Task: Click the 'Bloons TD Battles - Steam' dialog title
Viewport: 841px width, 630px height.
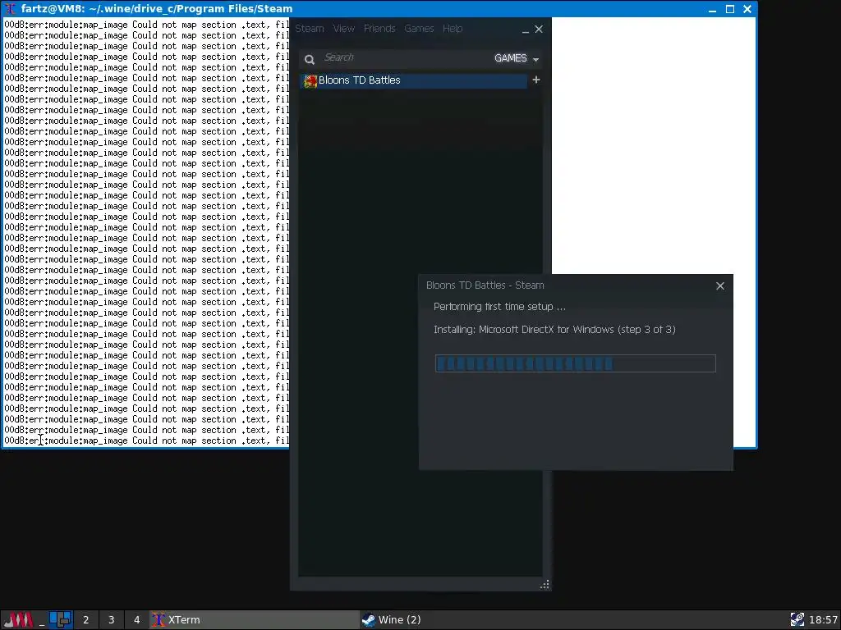Action: point(485,285)
